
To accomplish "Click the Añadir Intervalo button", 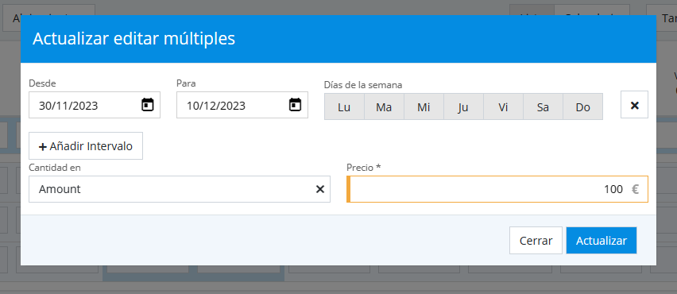I will point(86,146).
